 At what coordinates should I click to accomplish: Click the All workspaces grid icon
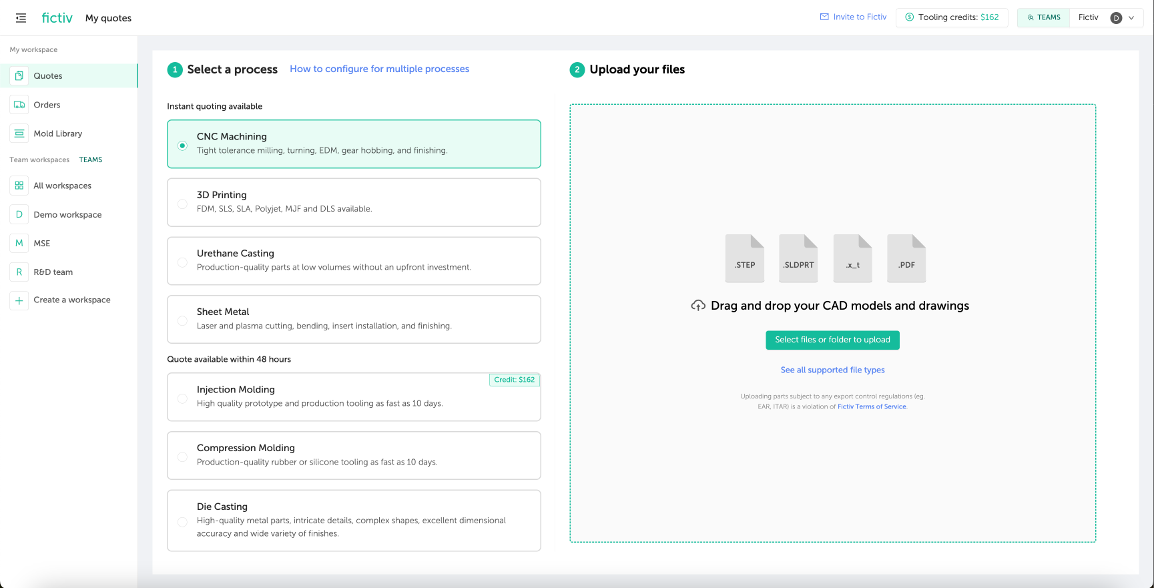(x=19, y=186)
